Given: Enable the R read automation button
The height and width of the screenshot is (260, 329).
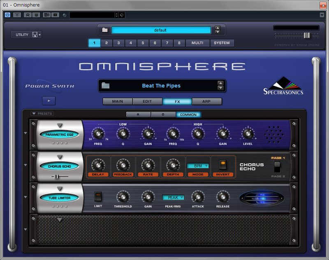Looking at the screenshot, I should tap(28, 15).
